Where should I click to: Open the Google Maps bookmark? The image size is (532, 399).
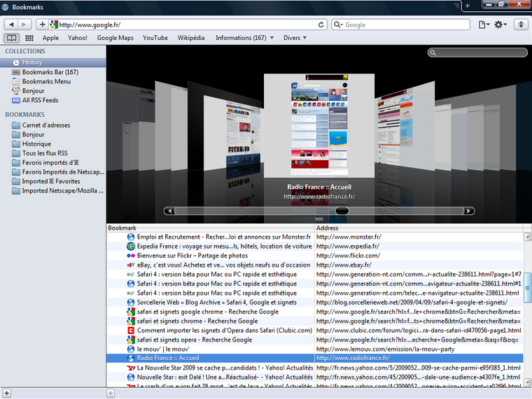pos(115,38)
